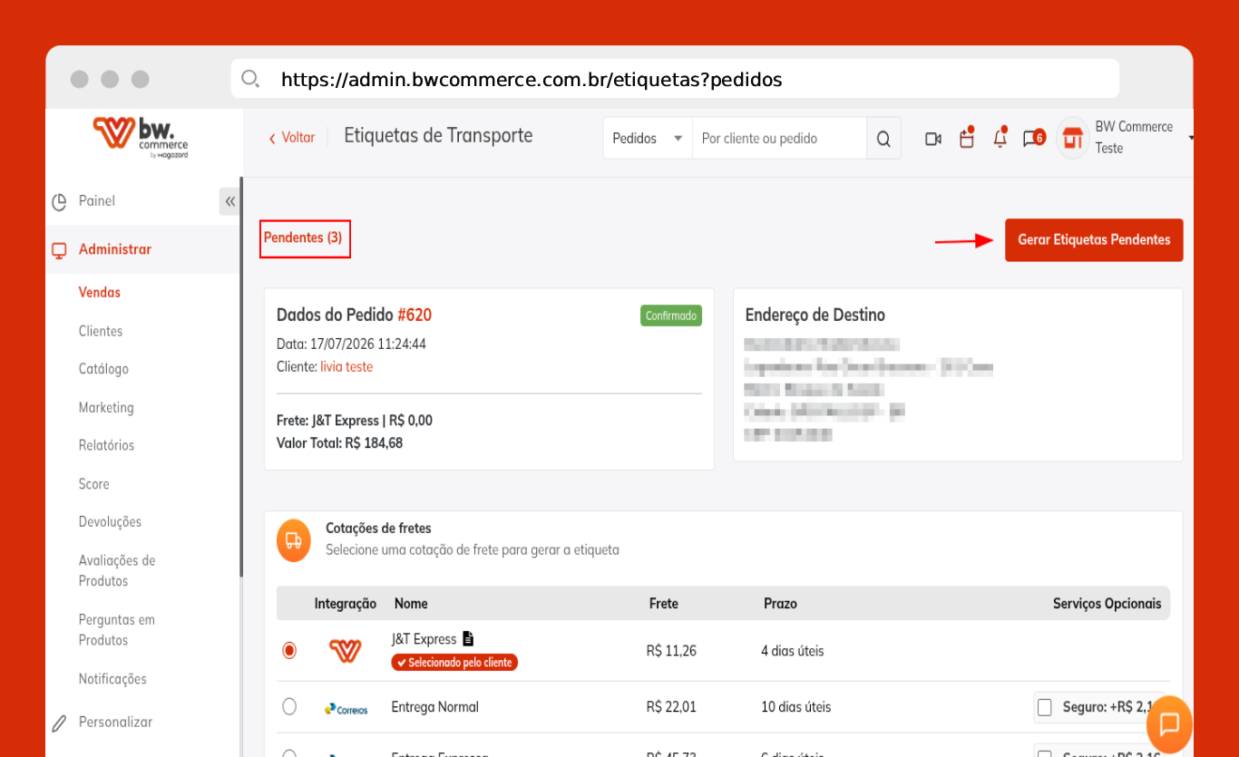Switch to the Pendentes (3) tab
Screen dimensions: 1239x757
[305, 238]
